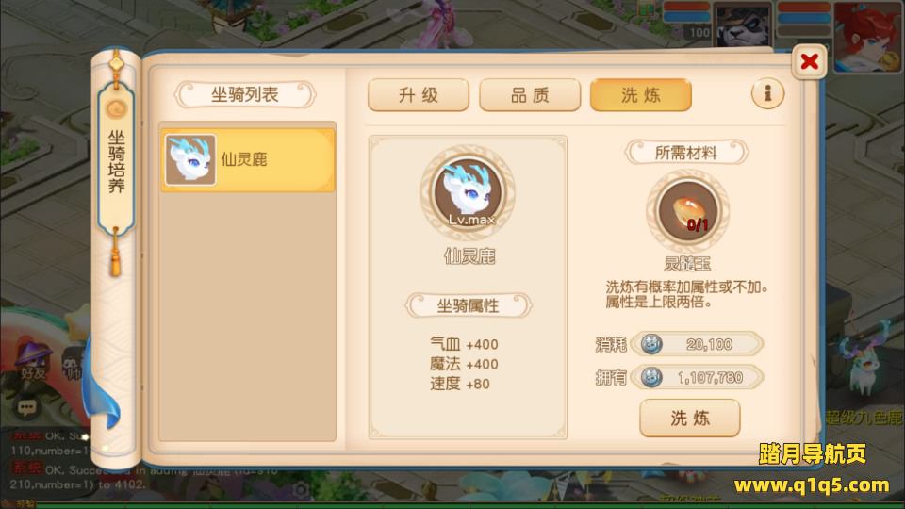Screen dimensions: 905x509
Task: Tap the 仙灵鹿 thumbnail in list
Action: [x=190, y=160]
